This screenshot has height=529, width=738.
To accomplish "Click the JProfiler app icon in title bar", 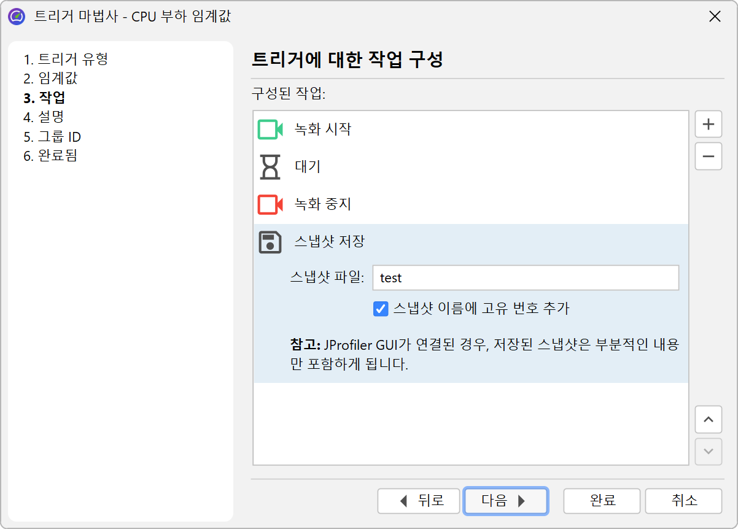I will pos(17,17).
